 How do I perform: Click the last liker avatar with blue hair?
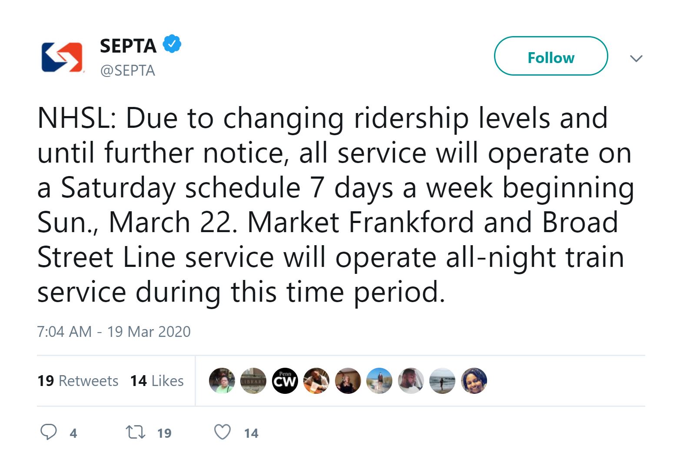(474, 381)
